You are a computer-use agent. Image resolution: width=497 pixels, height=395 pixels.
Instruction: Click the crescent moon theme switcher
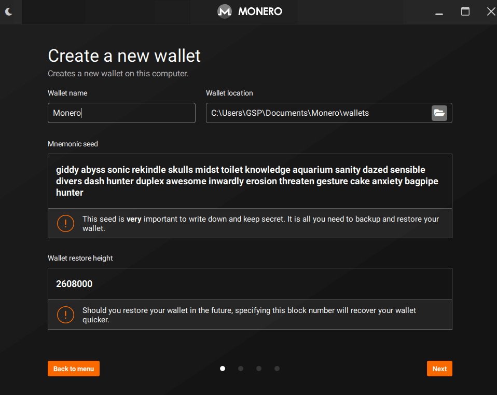[x=10, y=11]
